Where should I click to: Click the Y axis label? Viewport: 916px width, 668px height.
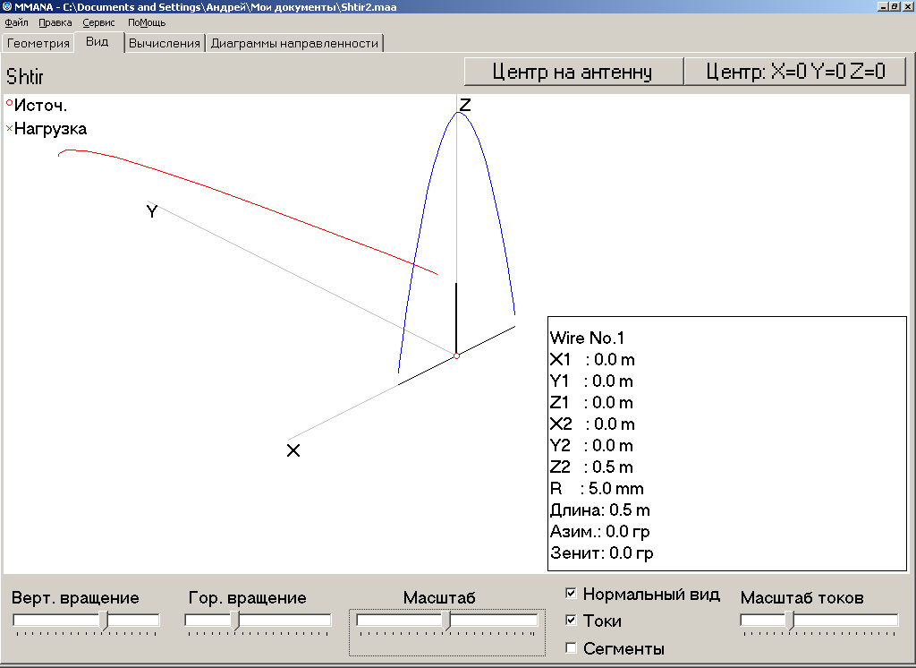click(152, 211)
